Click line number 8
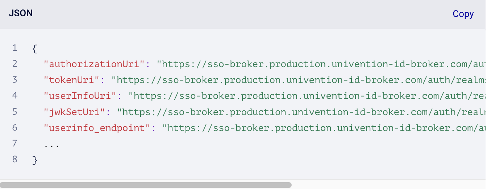Viewport: 487px width, 189px height. tap(14, 159)
